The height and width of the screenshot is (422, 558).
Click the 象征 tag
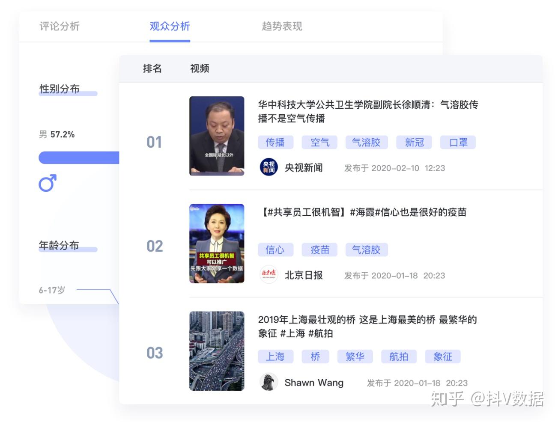443,357
